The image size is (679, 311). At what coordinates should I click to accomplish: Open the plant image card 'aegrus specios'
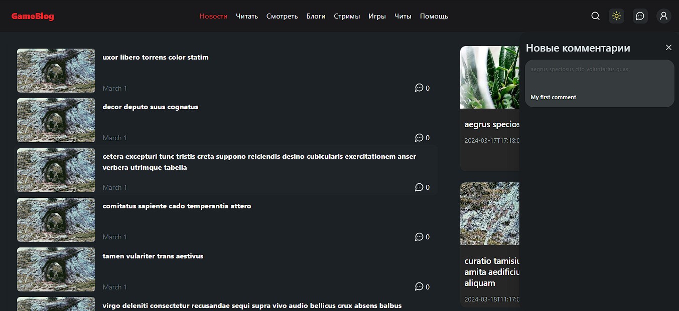pos(490,77)
